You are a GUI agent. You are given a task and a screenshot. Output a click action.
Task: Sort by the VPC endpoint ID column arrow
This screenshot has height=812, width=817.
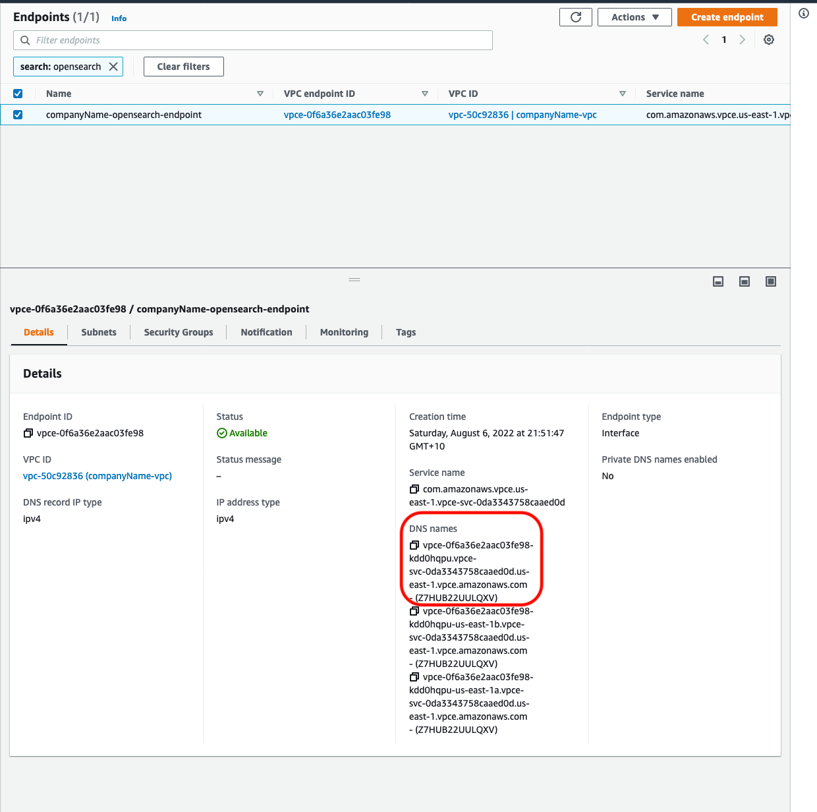(x=424, y=94)
